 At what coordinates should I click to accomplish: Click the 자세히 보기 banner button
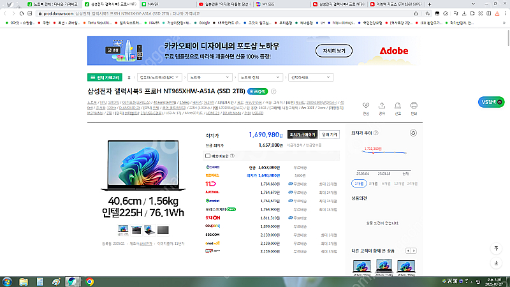click(333, 51)
